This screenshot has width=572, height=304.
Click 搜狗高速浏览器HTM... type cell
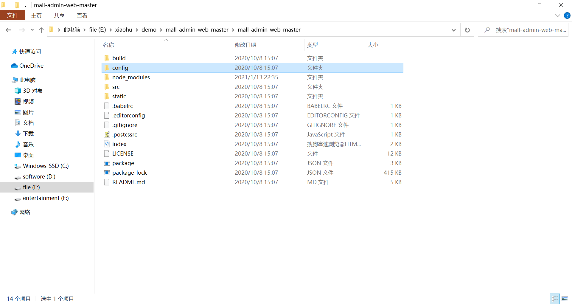click(334, 144)
